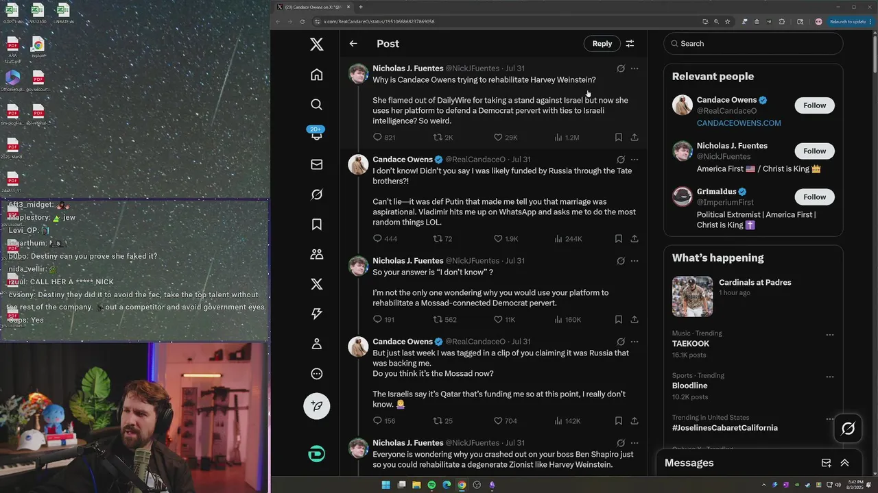Follow Grimaldus
This screenshot has height=493, width=878.
point(815,197)
